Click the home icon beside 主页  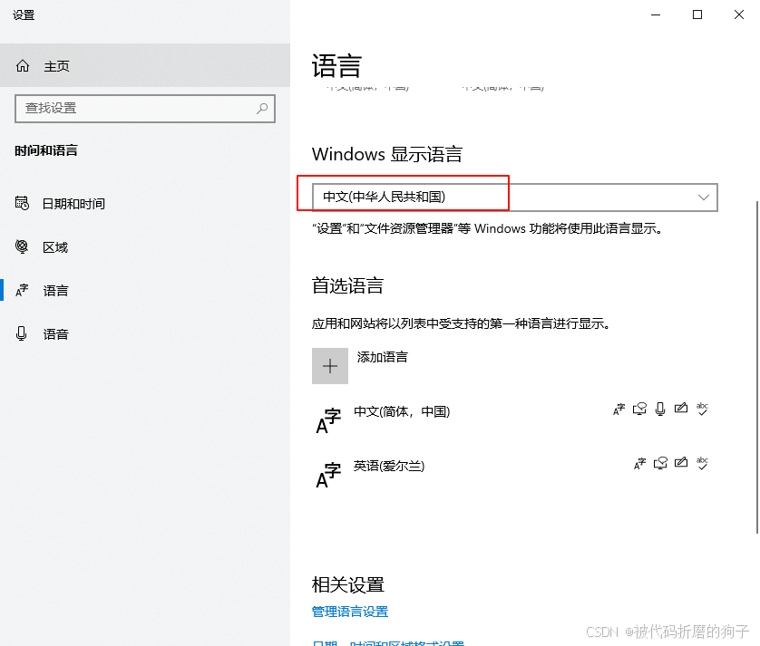point(23,65)
